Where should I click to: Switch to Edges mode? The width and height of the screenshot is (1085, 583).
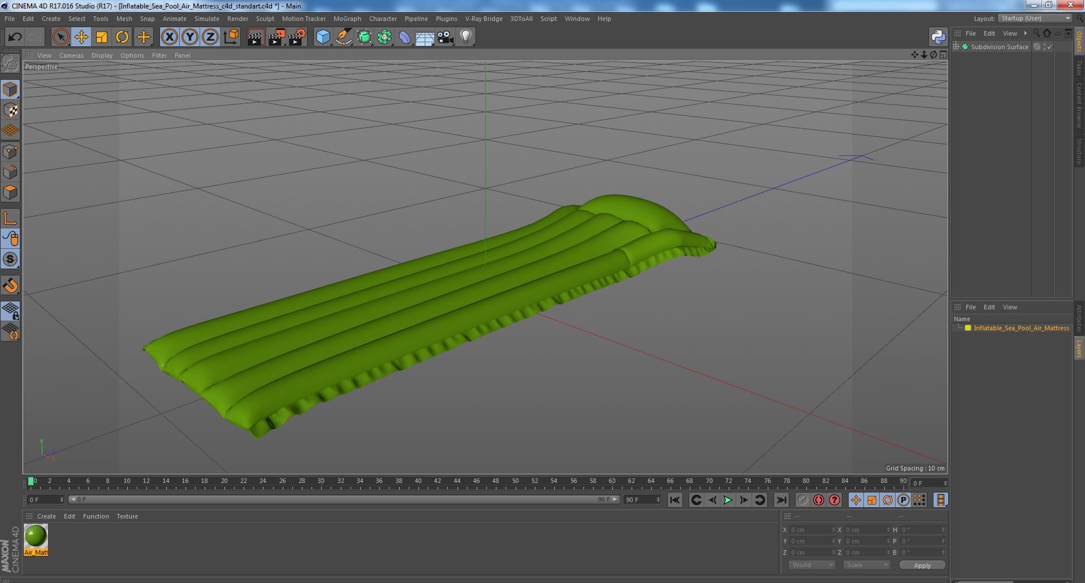[10, 172]
